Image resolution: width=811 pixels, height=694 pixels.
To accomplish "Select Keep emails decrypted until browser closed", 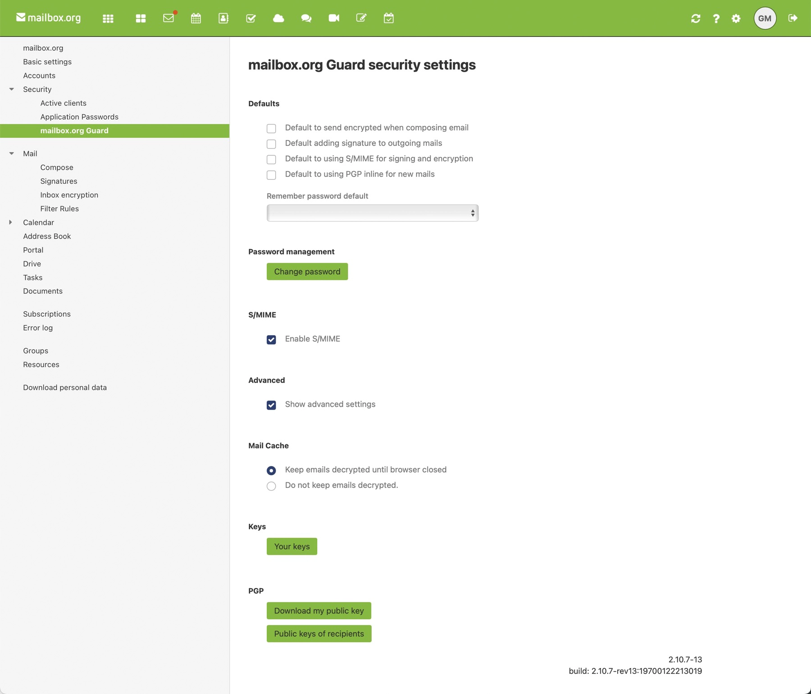I will pyautogui.click(x=271, y=471).
